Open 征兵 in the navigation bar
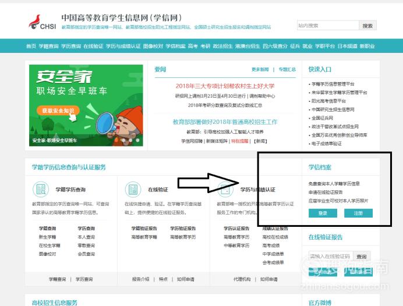 pyautogui.click(x=295, y=46)
